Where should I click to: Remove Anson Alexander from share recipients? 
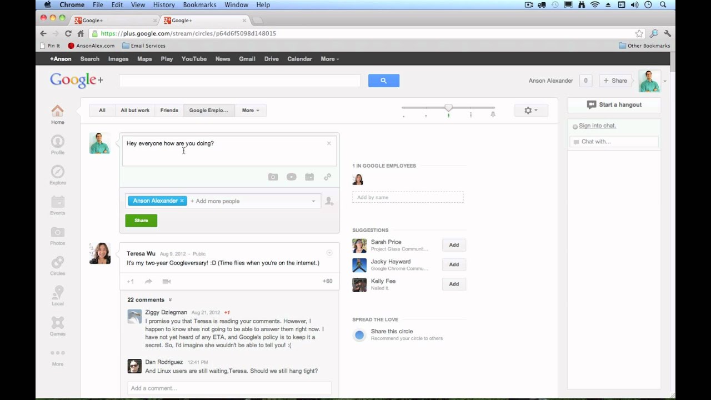(x=182, y=201)
